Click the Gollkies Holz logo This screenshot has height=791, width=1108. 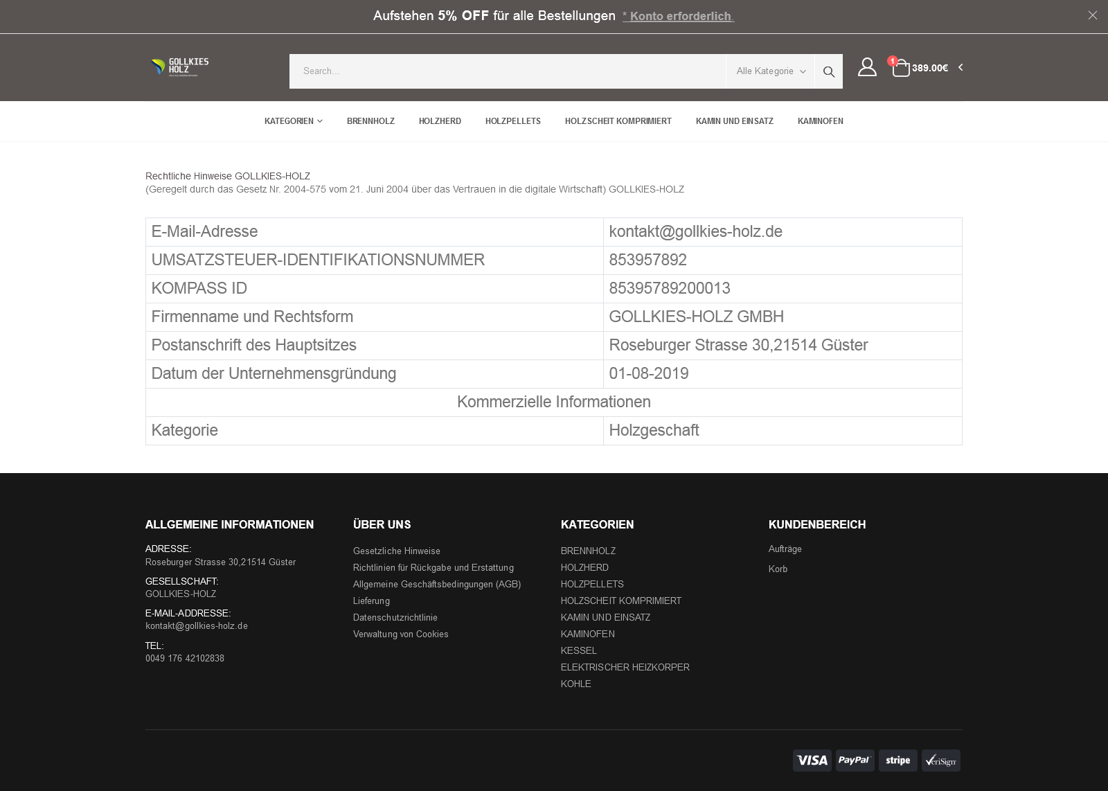(x=180, y=67)
